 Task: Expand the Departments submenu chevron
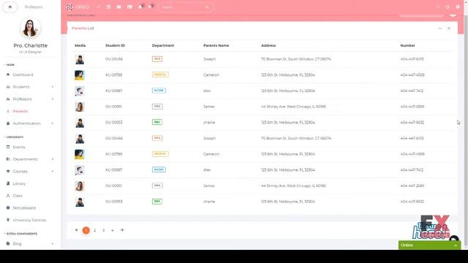tap(53, 159)
